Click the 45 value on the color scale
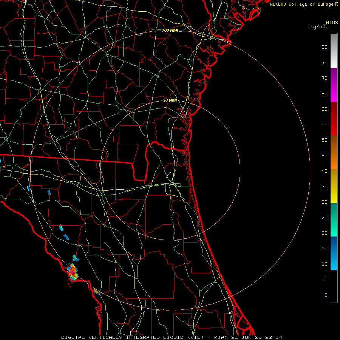This screenshot has width=340, height=340. click(325, 156)
